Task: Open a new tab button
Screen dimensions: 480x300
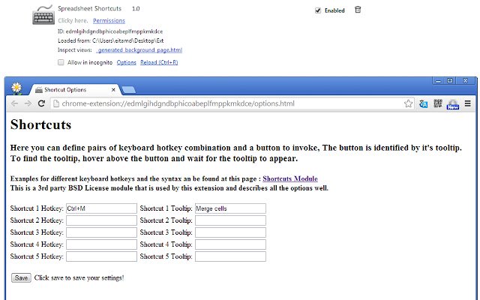Action: tap(128, 90)
